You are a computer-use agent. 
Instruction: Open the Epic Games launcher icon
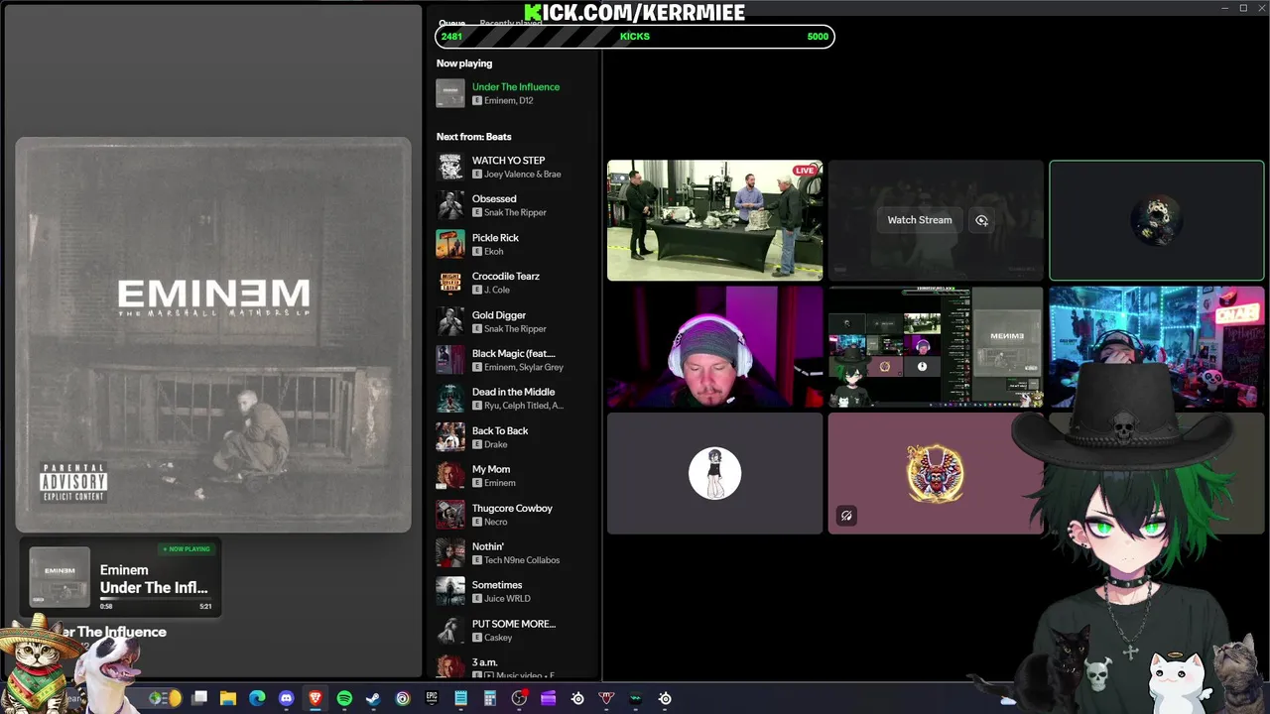(x=432, y=698)
